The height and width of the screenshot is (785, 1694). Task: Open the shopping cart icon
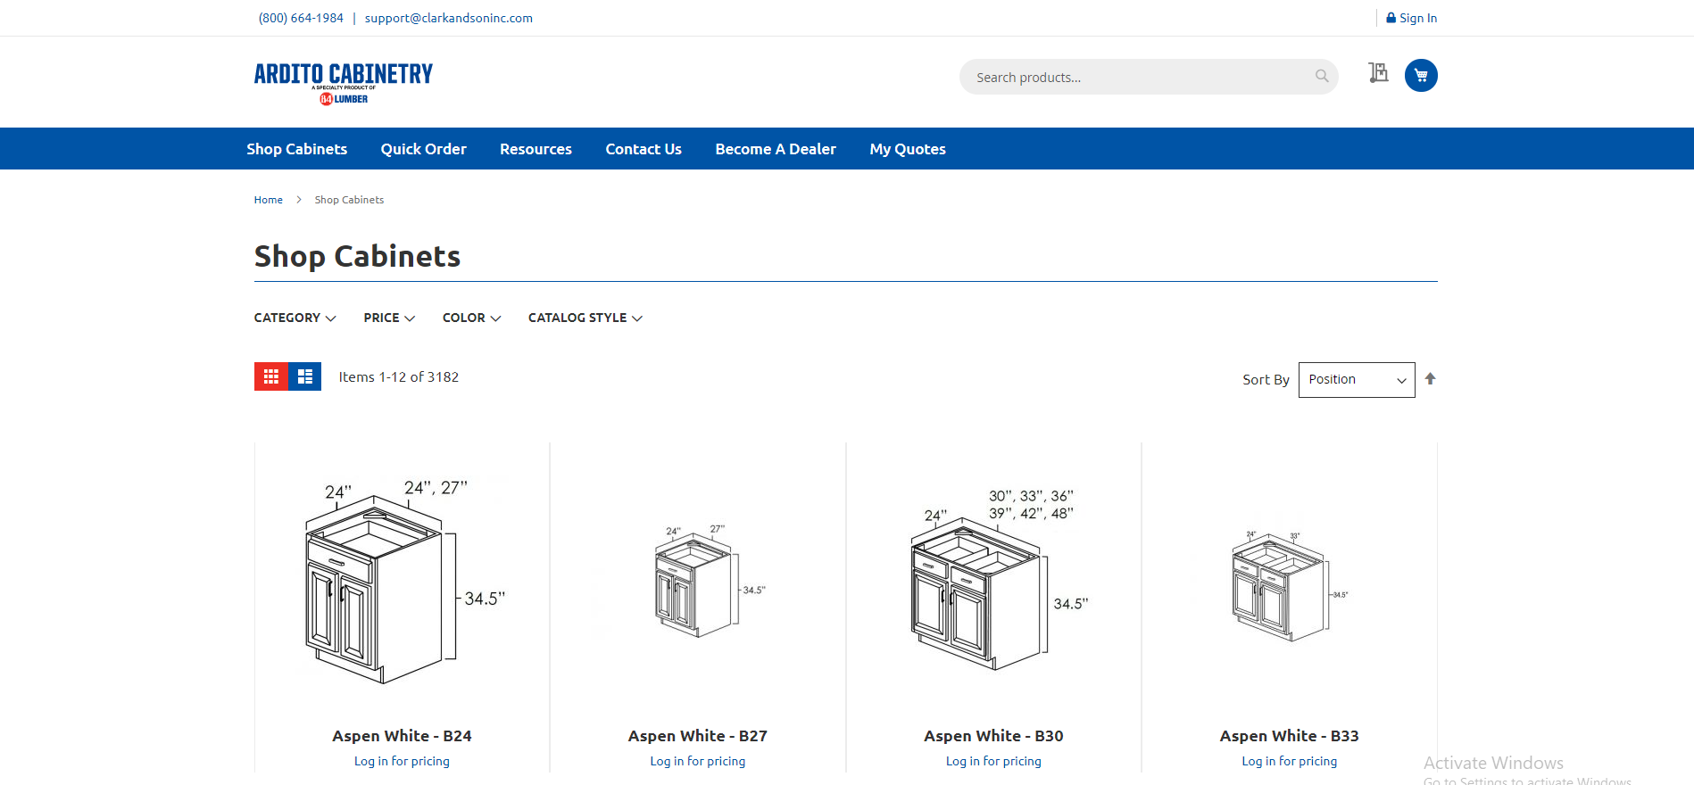point(1421,75)
